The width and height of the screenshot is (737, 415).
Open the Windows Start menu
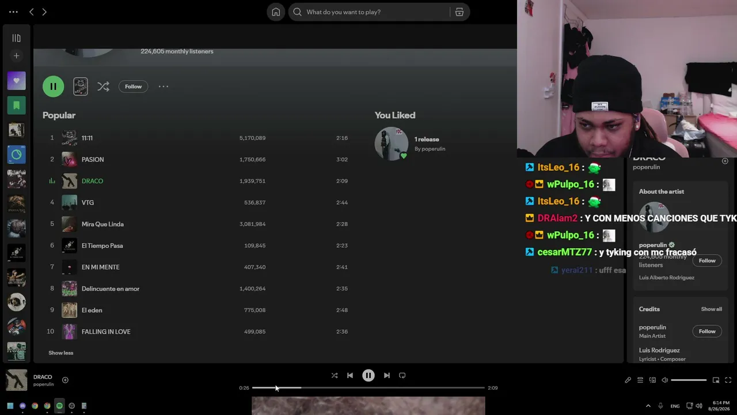pyautogui.click(x=10, y=406)
